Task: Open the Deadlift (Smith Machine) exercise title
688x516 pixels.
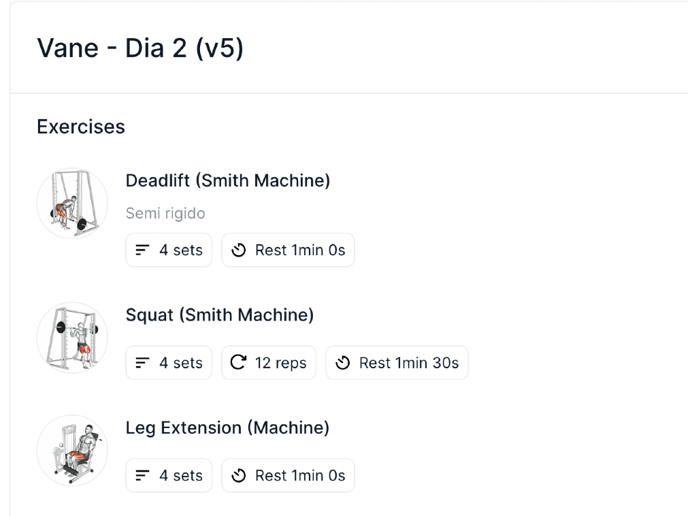Action: pos(228,180)
